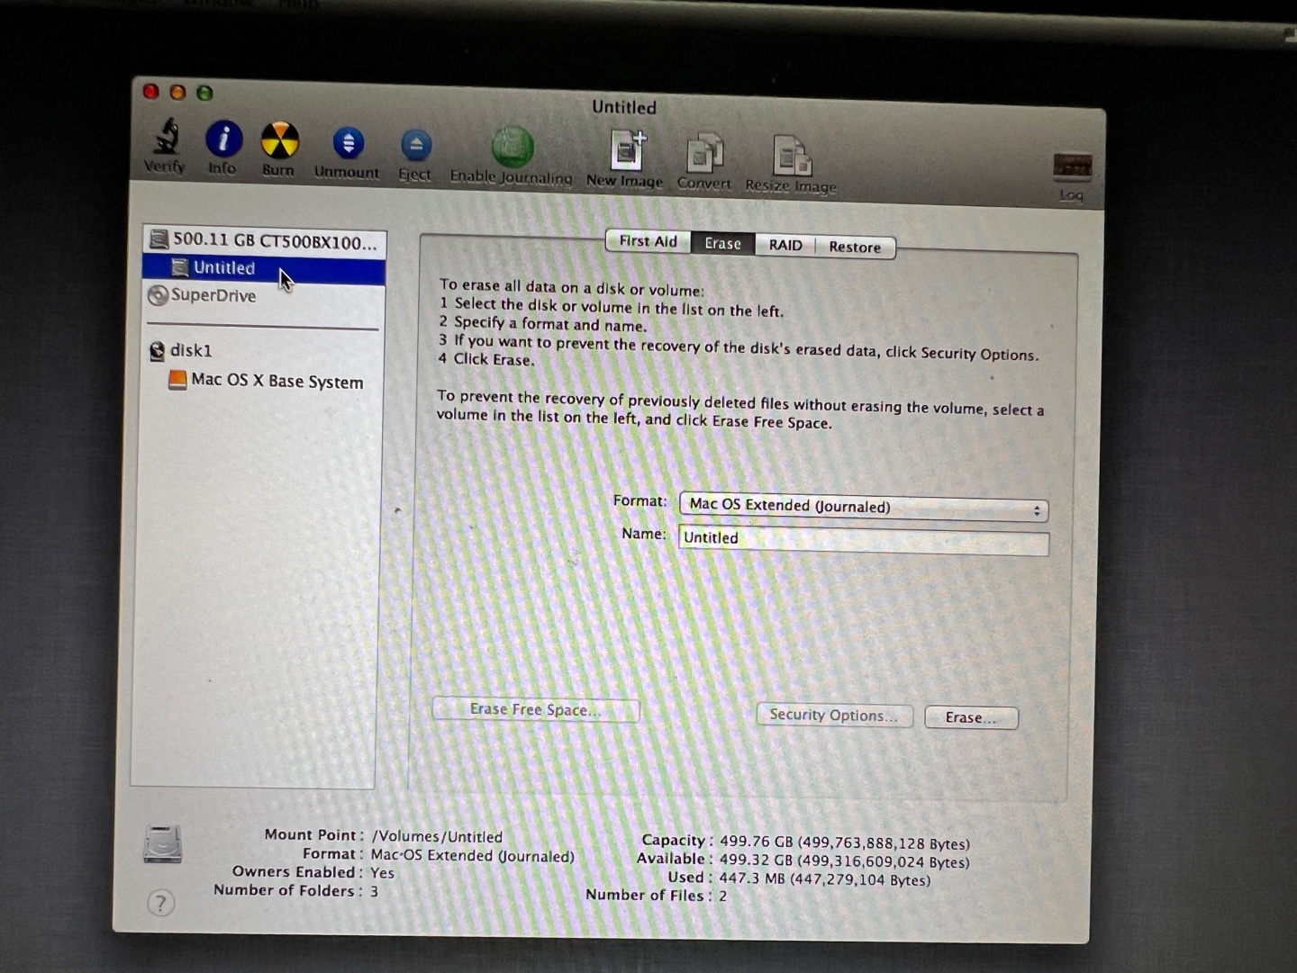Switch to the Restore tab
Screen dimensions: 1297x973
(x=855, y=247)
